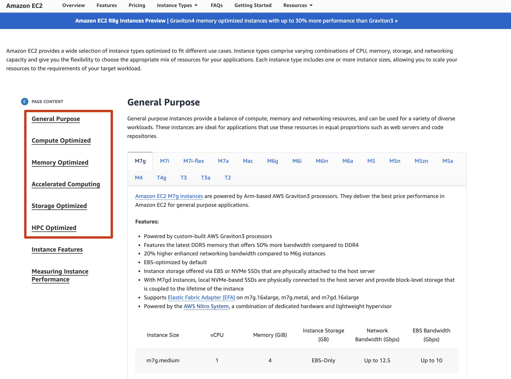This screenshot has height=379, width=511.
Task: Switch to the M7i instance tab
Action: coord(164,161)
